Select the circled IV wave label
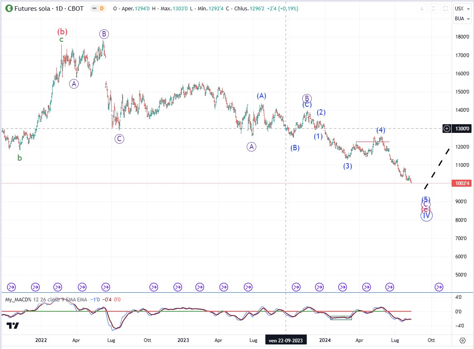Image resolution: width=474 pixels, height=349 pixels. click(x=426, y=215)
